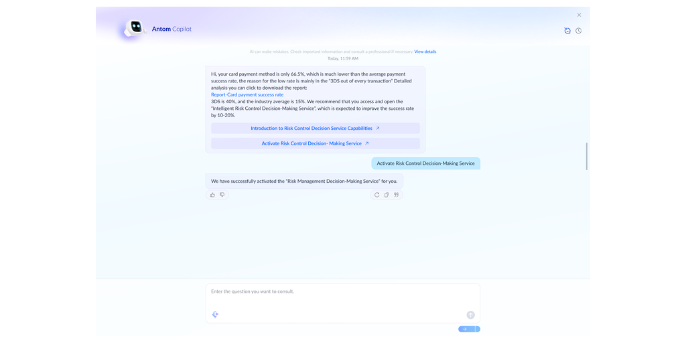
Task: Open chat history clock icon
Action: (579, 31)
